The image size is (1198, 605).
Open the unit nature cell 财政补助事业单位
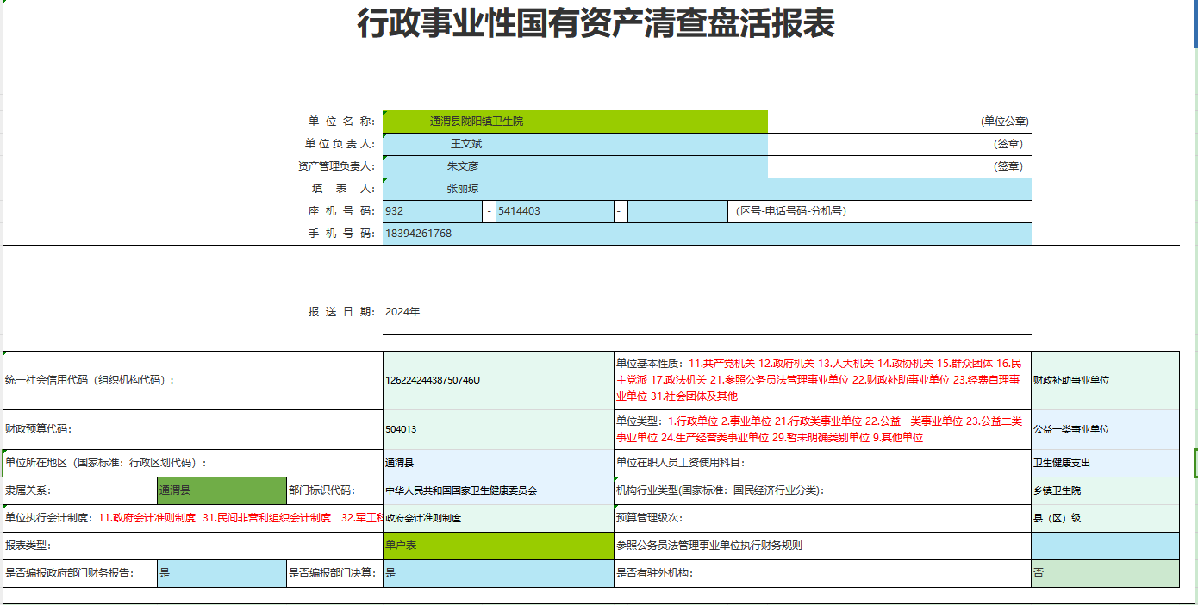click(1104, 380)
